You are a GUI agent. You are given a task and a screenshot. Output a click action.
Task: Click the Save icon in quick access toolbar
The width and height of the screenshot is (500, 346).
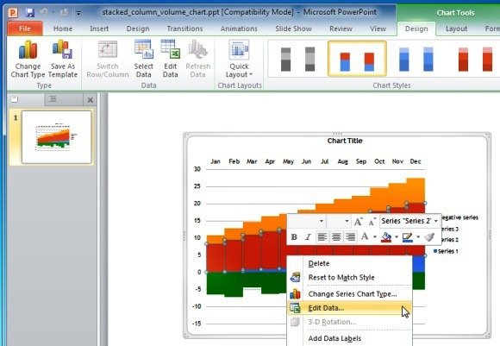(29, 13)
